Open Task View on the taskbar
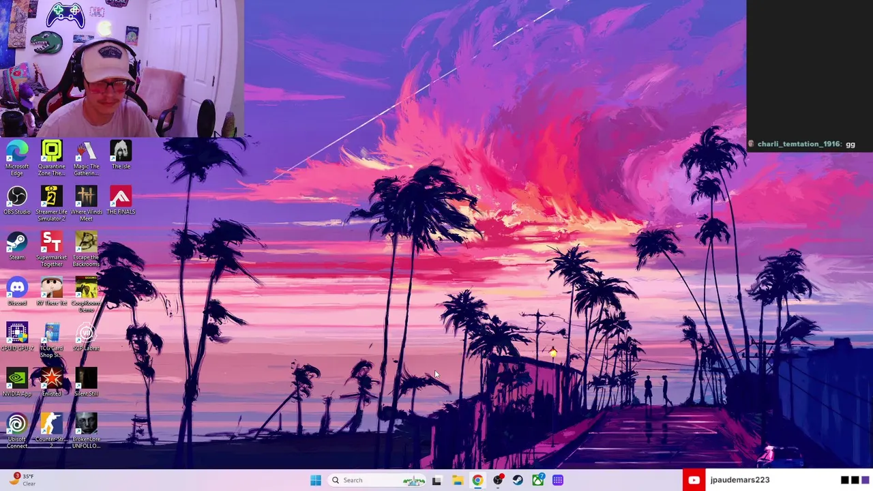Image resolution: width=873 pixels, height=491 pixels. point(436,480)
